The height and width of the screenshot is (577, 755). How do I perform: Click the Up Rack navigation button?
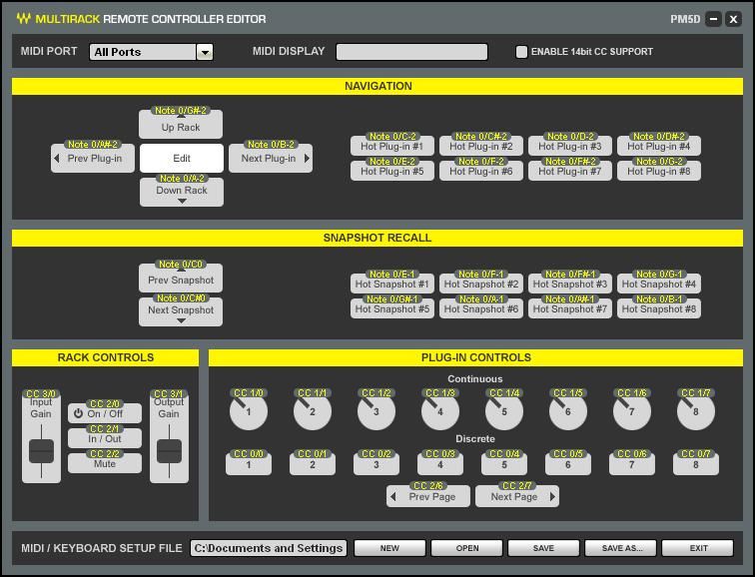coord(181,124)
